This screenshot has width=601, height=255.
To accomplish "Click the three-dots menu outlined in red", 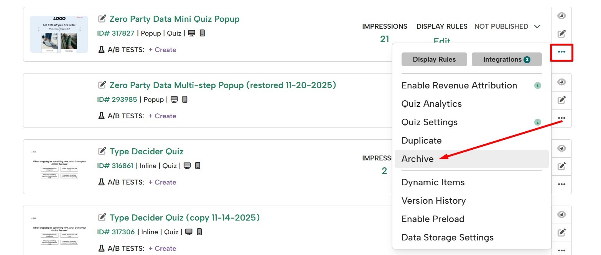I will [x=561, y=52].
